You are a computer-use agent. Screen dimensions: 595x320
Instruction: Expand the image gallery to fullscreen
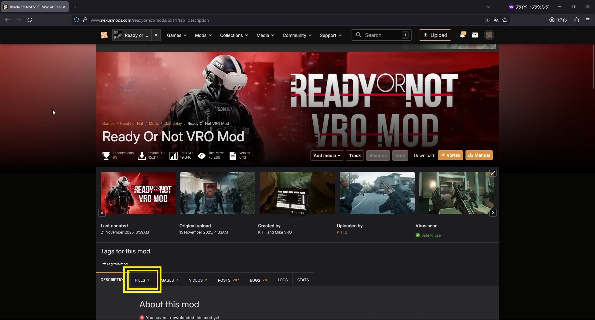point(493,173)
